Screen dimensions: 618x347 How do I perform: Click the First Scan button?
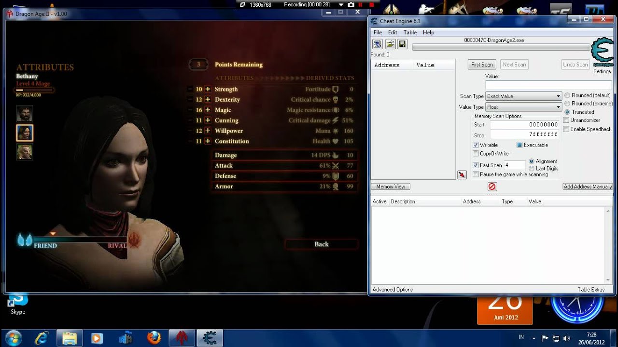pyautogui.click(x=482, y=65)
